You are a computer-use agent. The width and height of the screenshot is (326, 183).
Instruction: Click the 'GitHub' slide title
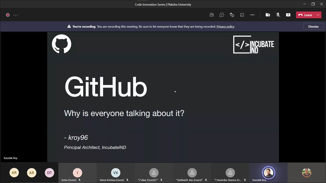(106, 87)
